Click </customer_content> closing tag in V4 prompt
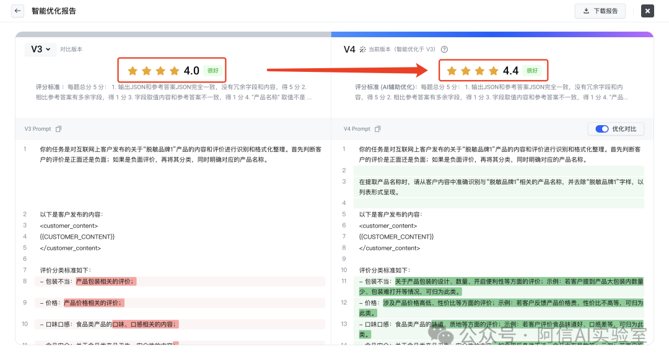This screenshot has height=362, width=669. coord(390,248)
